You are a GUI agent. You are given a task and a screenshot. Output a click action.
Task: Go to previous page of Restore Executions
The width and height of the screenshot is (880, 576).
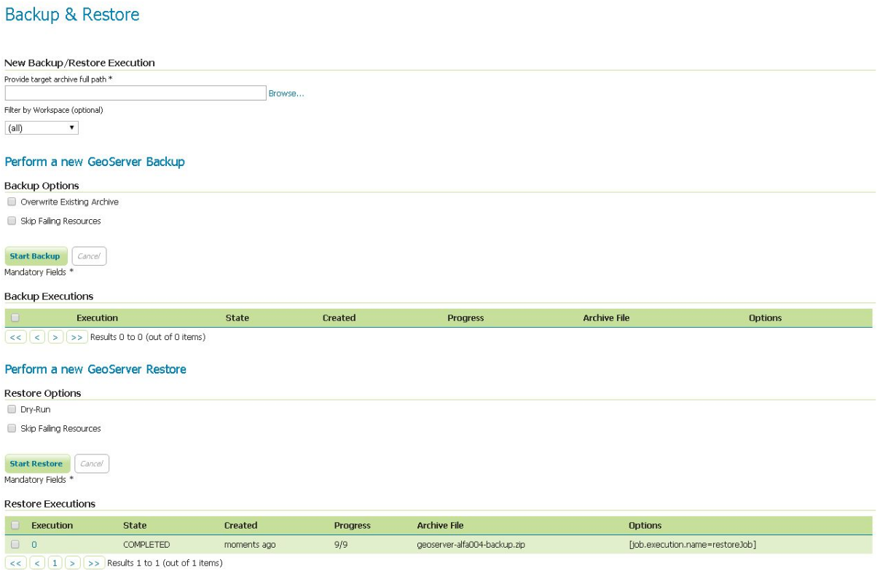[x=38, y=563]
